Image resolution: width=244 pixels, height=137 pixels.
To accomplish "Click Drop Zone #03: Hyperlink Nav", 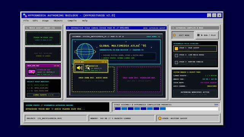I will pos(139,79).
